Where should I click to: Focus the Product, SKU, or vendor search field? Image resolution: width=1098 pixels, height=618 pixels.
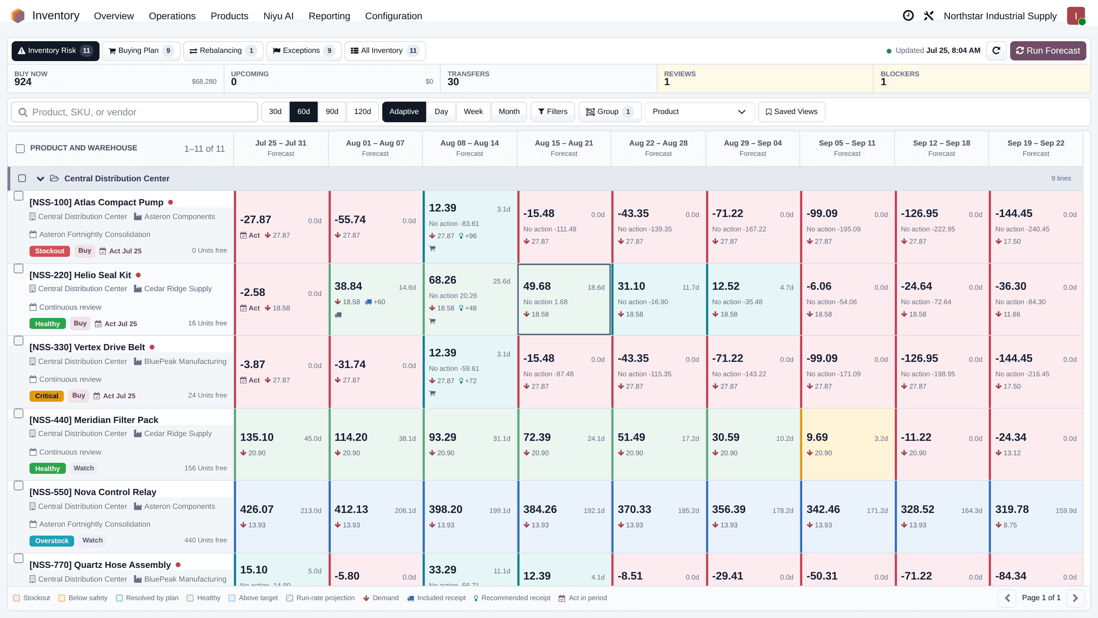pyautogui.click(x=134, y=112)
